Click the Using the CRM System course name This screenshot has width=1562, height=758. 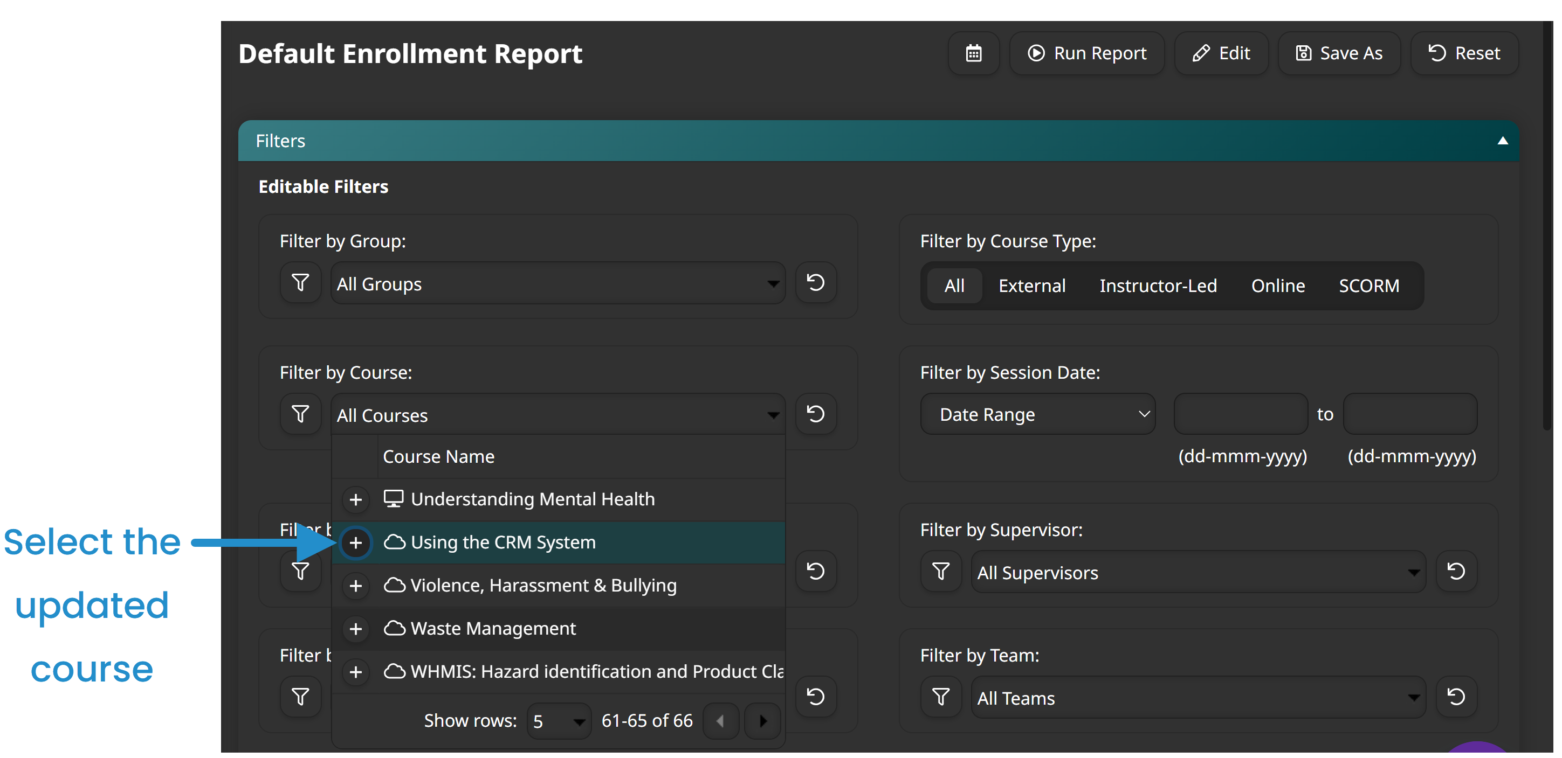coord(503,543)
